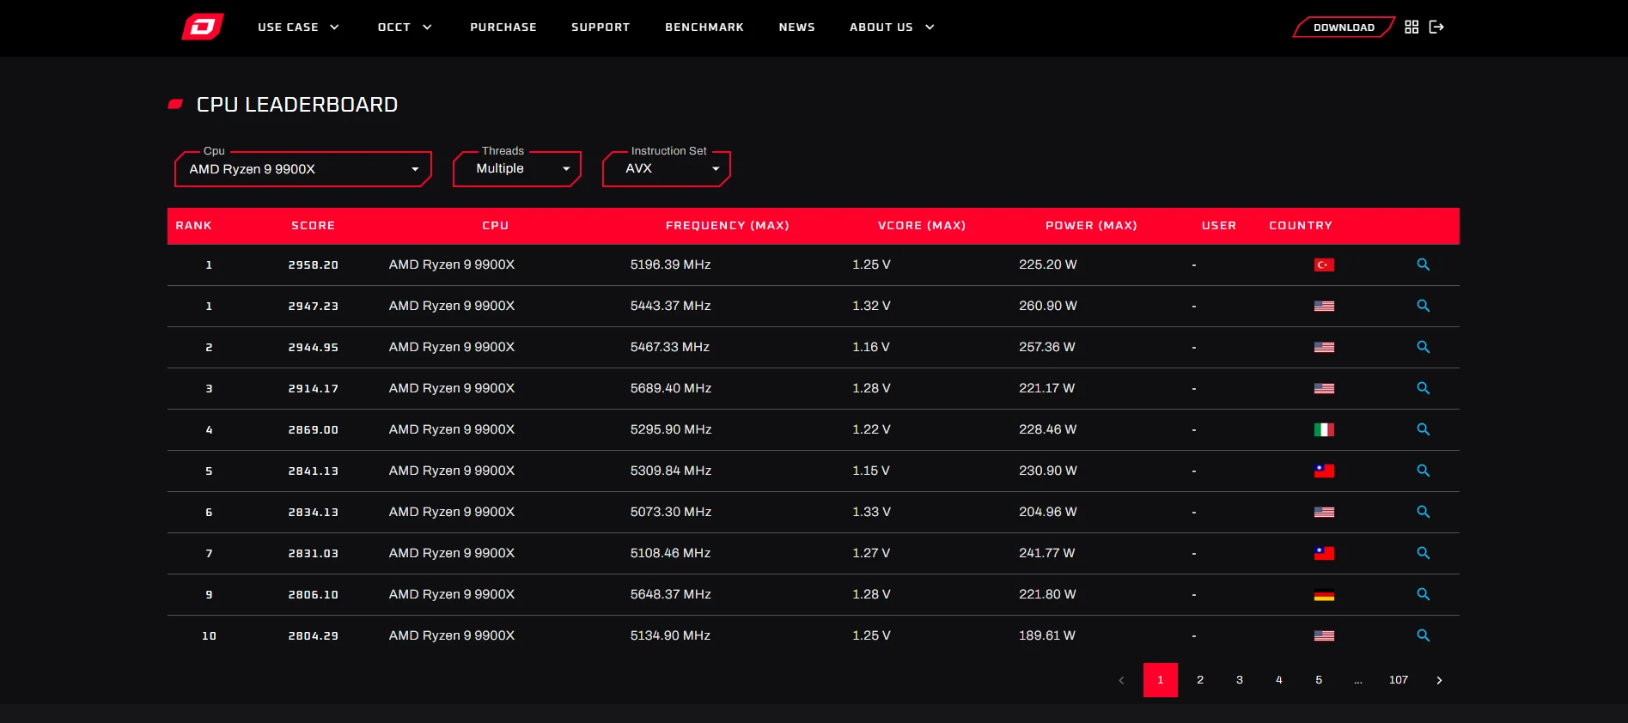The height and width of the screenshot is (723, 1628).
Task: Expand the Use Case menu
Action: (298, 27)
